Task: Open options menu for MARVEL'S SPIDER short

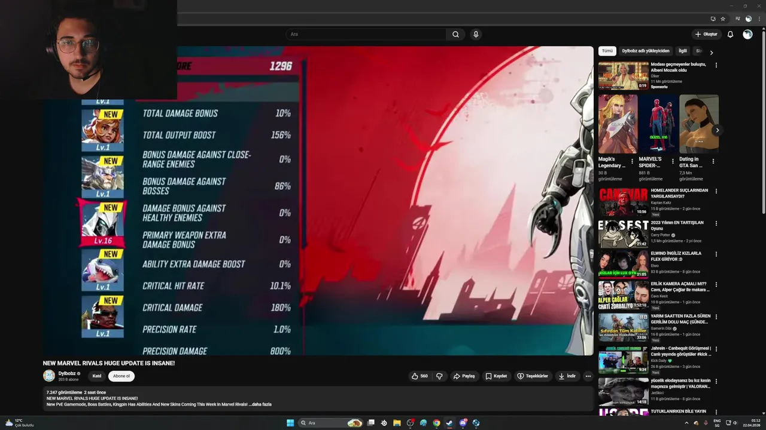Action: tap(673, 161)
